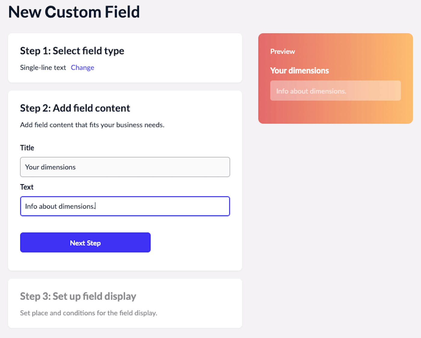
Task: Select the Step 1: Select field type heading
Action: (x=72, y=51)
